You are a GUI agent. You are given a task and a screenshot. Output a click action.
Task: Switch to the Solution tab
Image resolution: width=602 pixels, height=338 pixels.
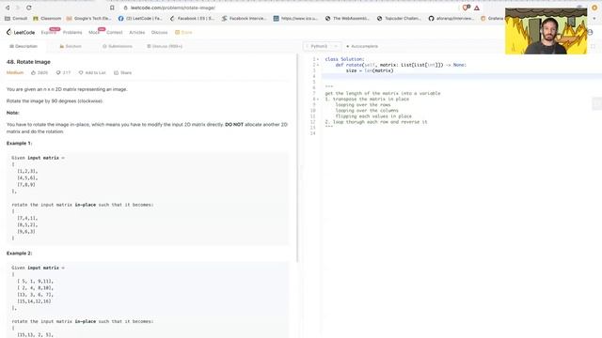pos(71,46)
